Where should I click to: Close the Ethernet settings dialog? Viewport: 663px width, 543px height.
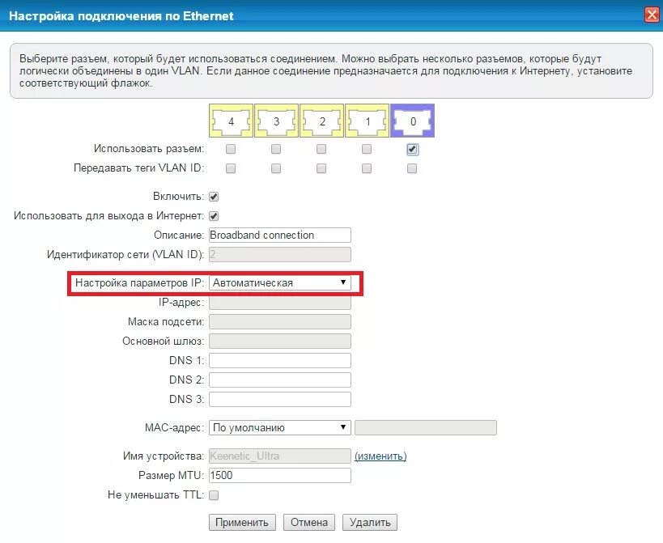point(652,15)
